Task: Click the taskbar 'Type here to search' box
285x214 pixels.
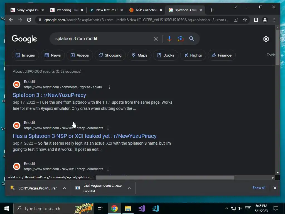Action: [53, 208]
